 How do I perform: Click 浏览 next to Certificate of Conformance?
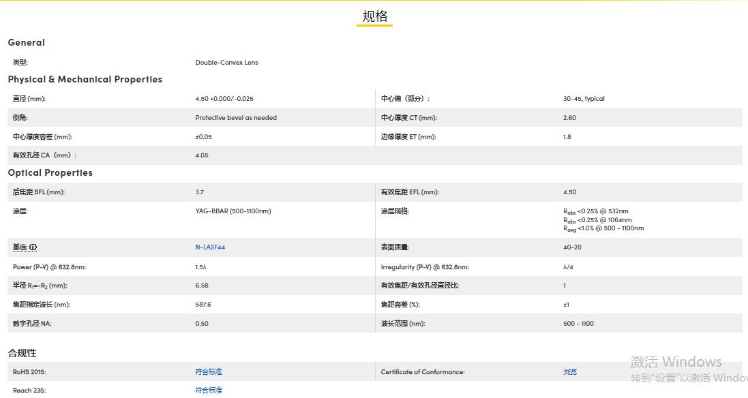click(x=570, y=371)
